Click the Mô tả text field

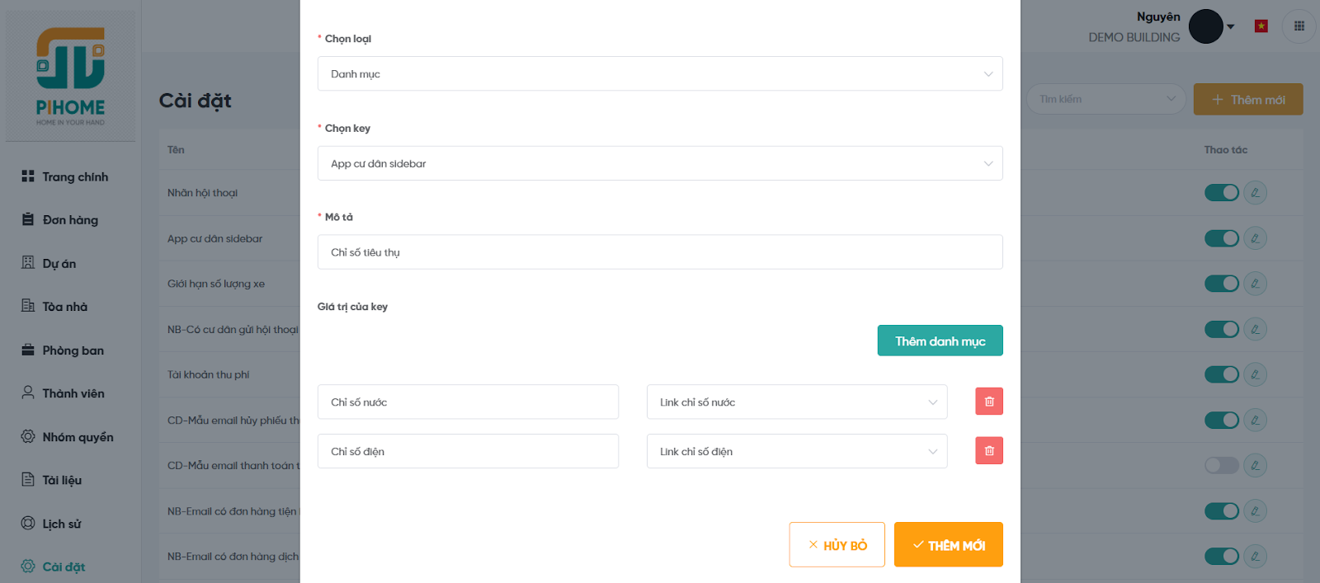click(x=659, y=252)
